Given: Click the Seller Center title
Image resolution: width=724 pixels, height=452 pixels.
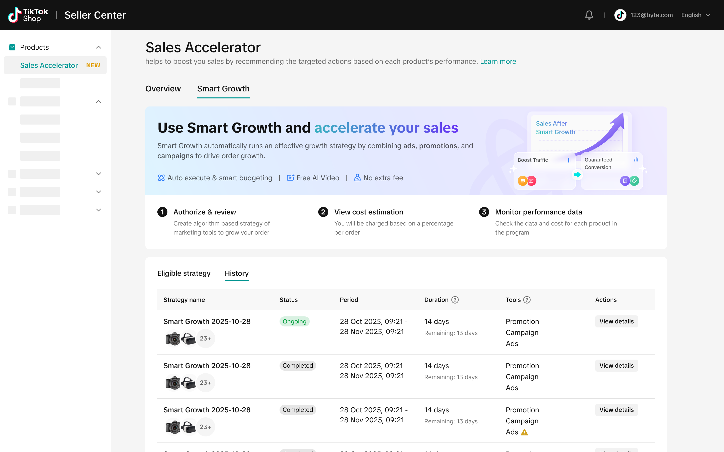Looking at the screenshot, I should coord(95,15).
